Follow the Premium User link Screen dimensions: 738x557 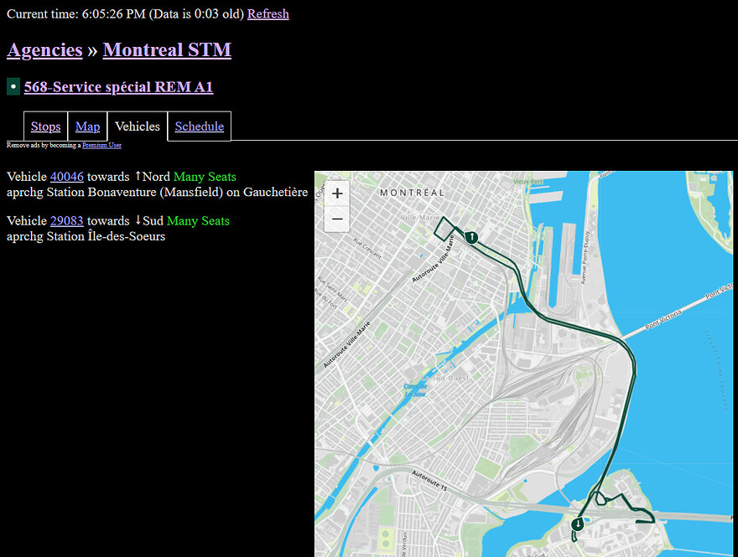click(x=101, y=145)
